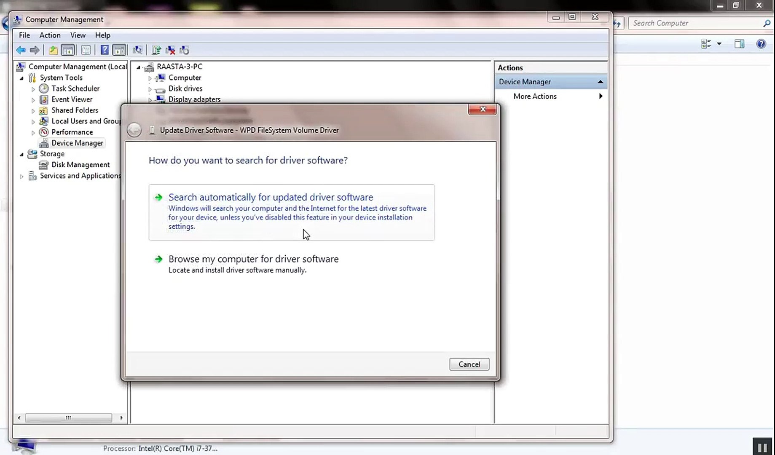The image size is (775, 455).
Task: Collapse the System Tools section
Action: (x=22, y=78)
